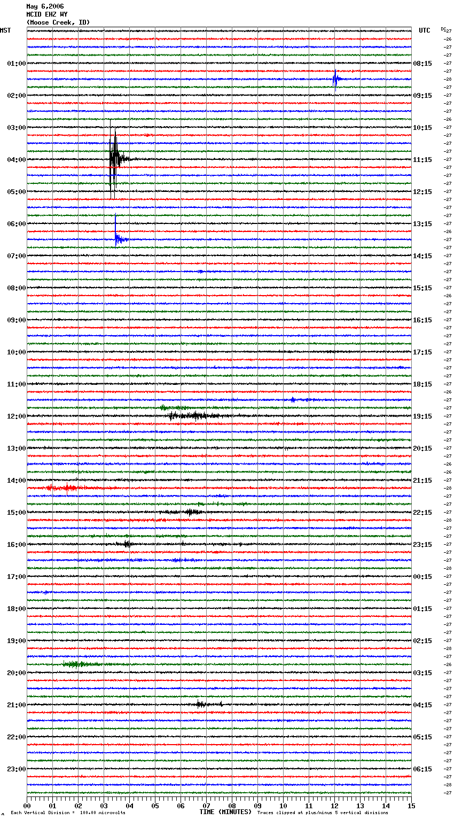Click the 04:15 UTC time label
Viewport: 454px width, 820px height.
pyautogui.click(x=422, y=705)
